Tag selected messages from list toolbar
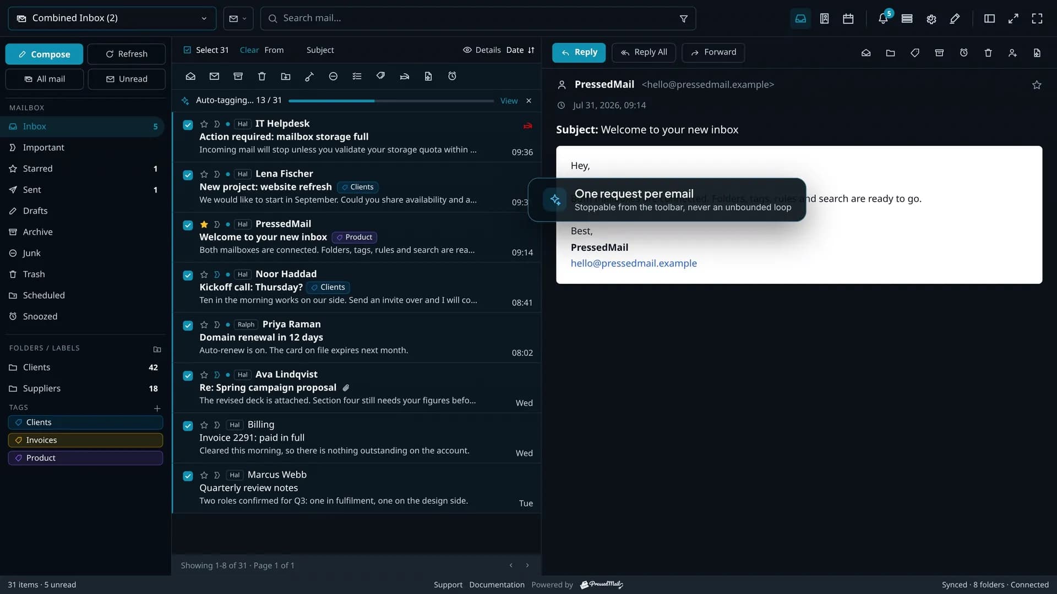Screen dimensions: 1057x594 380,76
